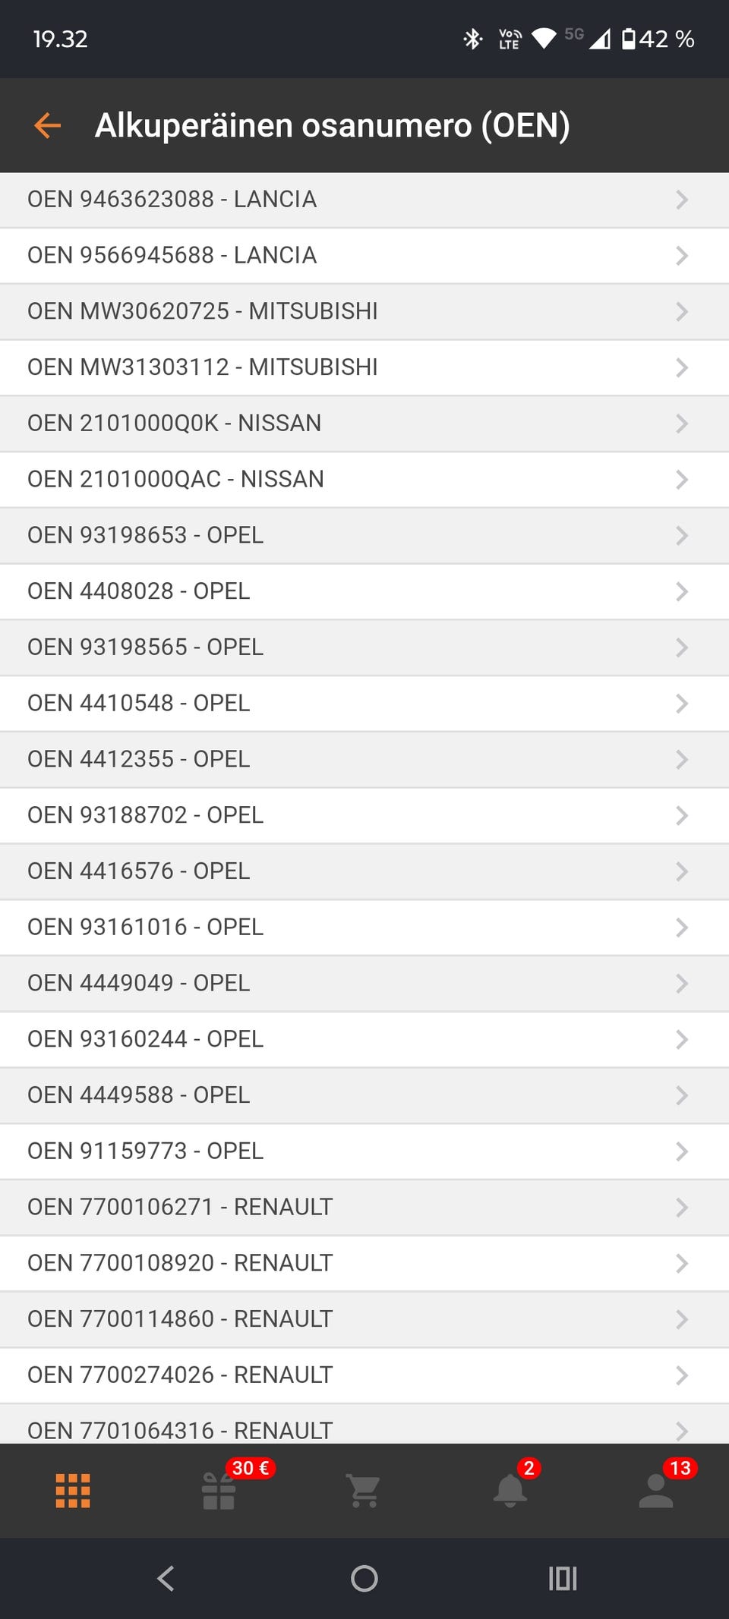Image resolution: width=729 pixels, height=1619 pixels.
Task: Open the user profile icon
Action: [x=656, y=1491]
